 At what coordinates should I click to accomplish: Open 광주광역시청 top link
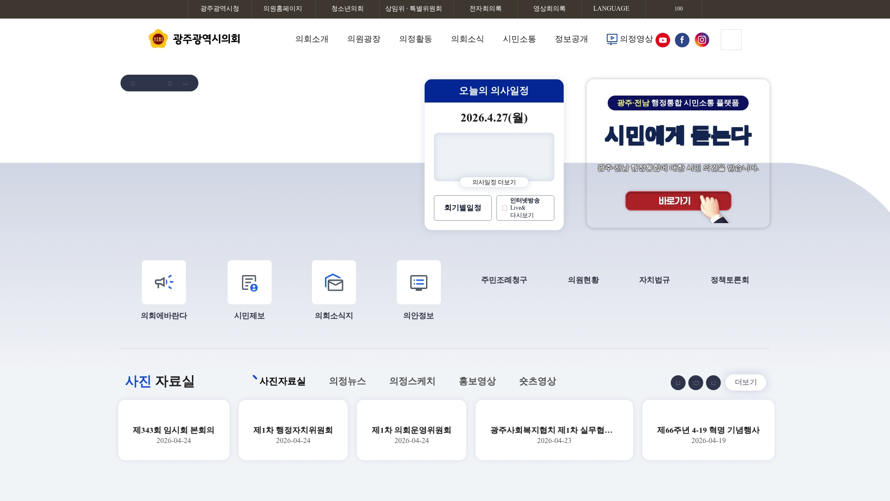coord(220,9)
